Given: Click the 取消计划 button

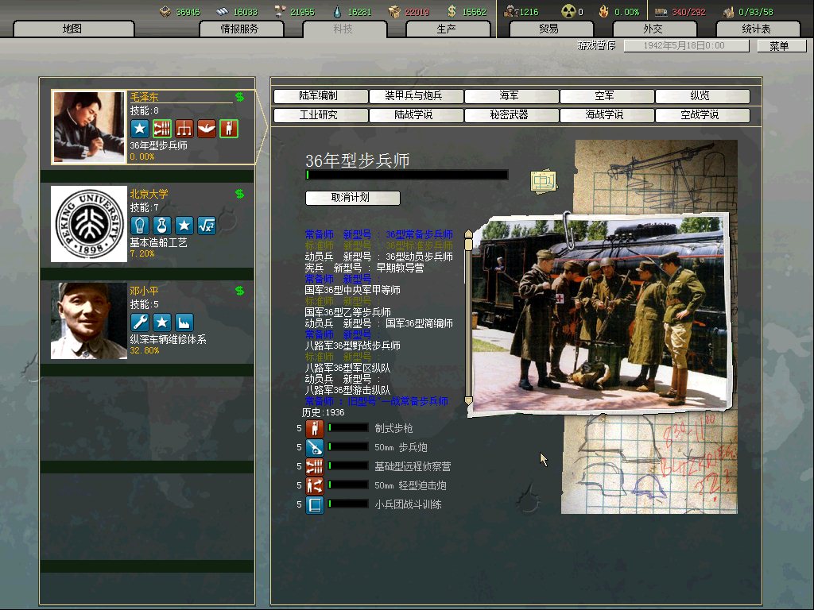Looking at the screenshot, I should click(352, 198).
